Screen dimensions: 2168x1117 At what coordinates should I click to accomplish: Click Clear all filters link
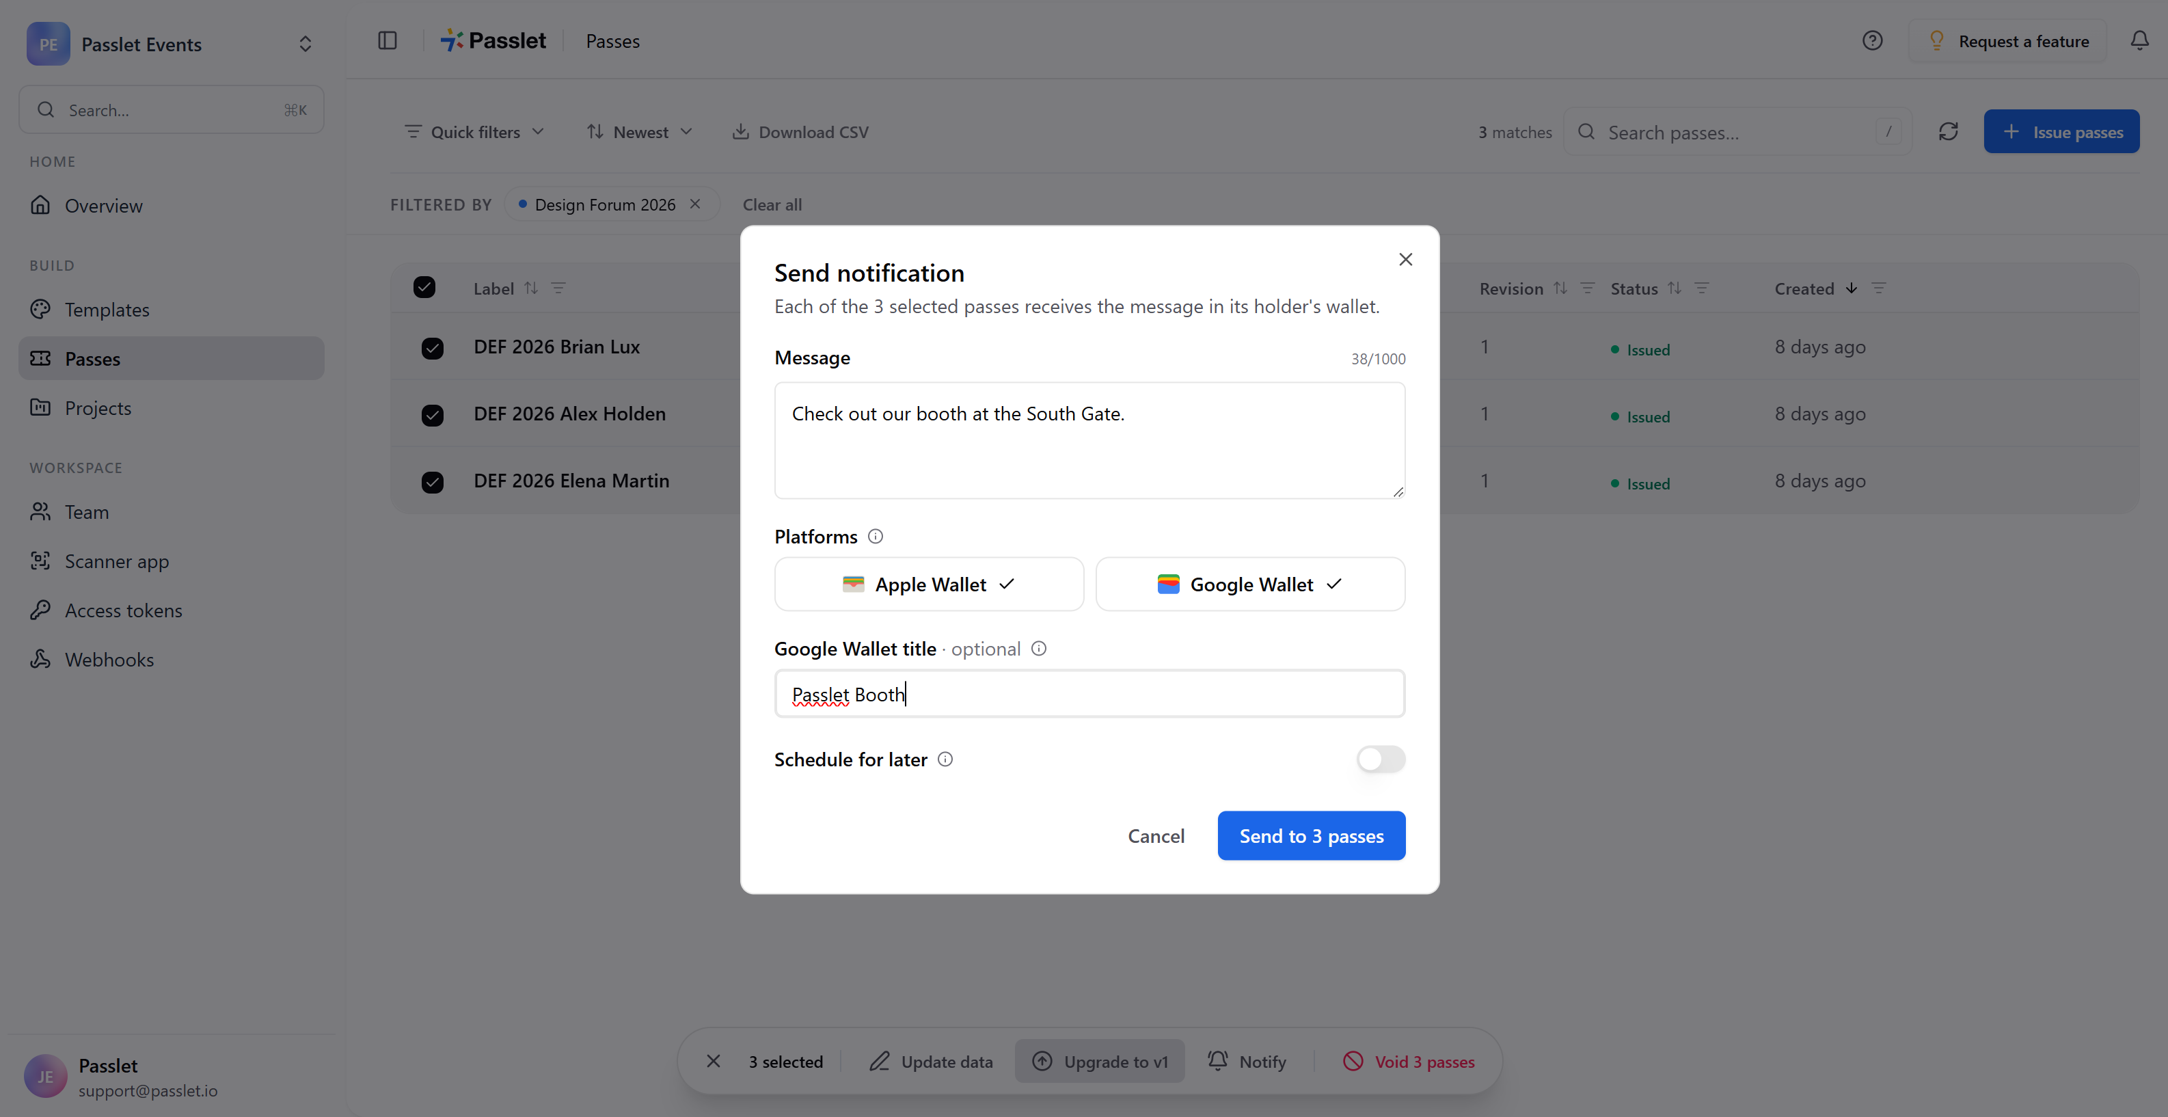[x=772, y=204]
